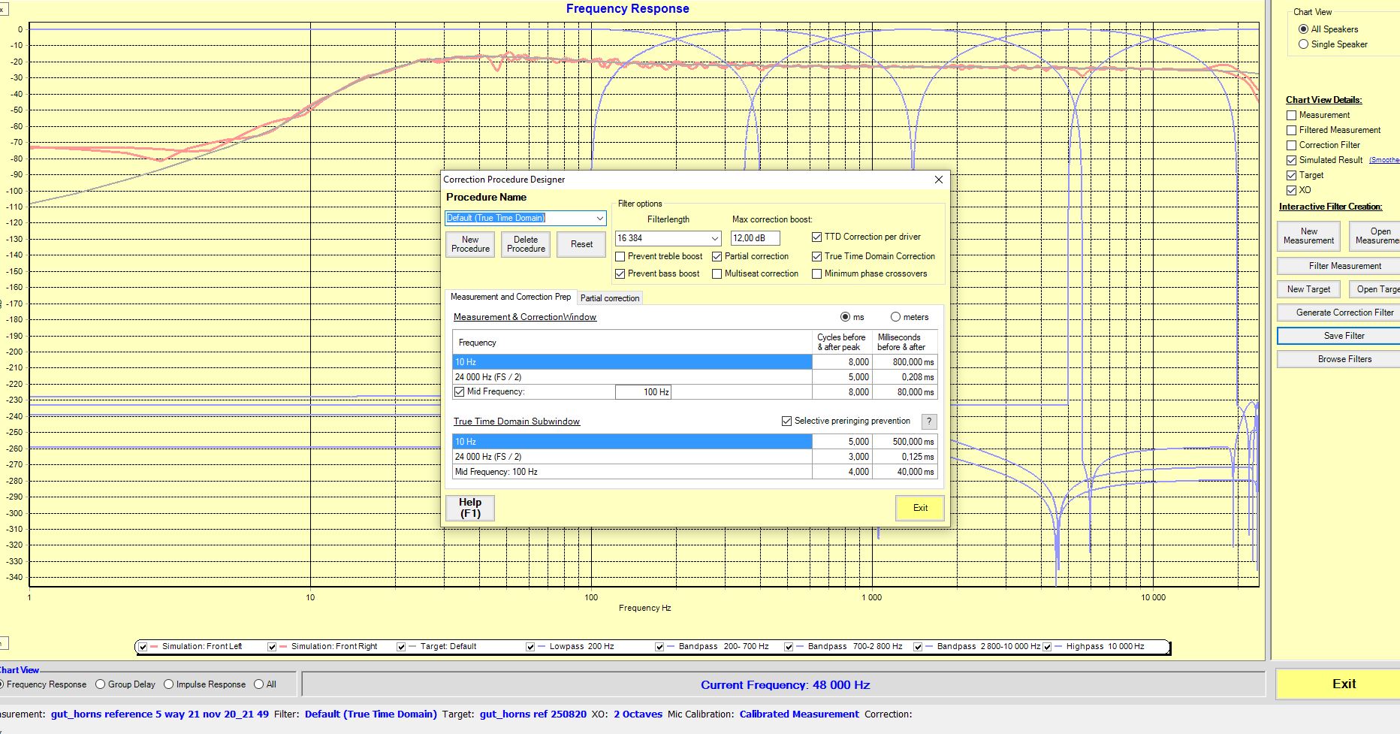This screenshot has height=734, width=1400.
Task: Disable Prevent bass boost
Action: click(620, 273)
